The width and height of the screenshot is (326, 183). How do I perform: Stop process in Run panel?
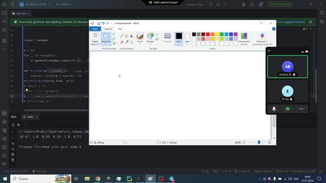click(18, 125)
